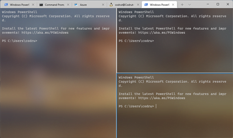Click aka.ms/PSWindows link in bottom-right pane
The width and height of the screenshot is (233, 138).
(162, 98)
